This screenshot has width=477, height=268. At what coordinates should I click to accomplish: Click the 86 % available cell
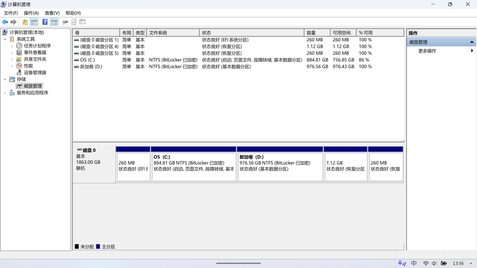pos(364,60)
